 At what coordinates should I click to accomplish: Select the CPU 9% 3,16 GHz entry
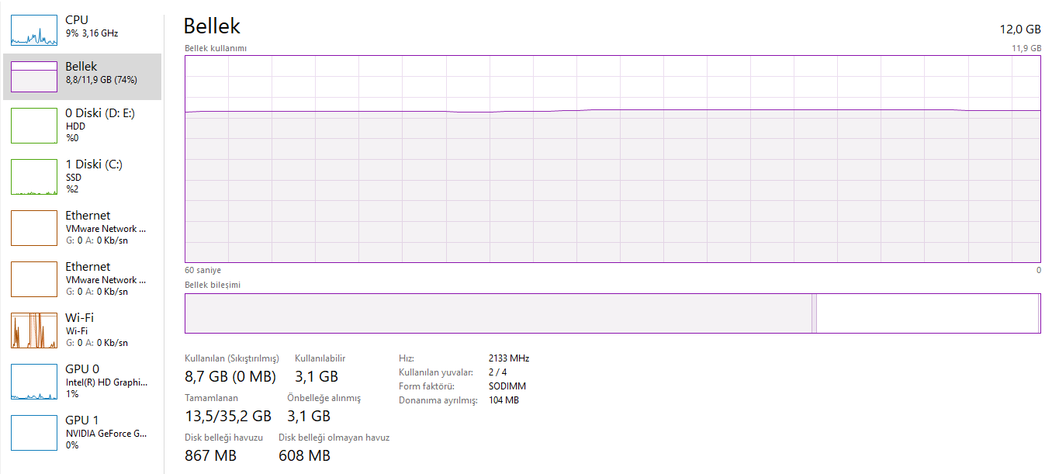click(92, 26)
